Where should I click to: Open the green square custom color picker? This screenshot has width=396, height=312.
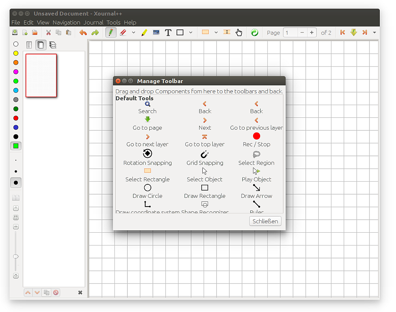point(16,146)
